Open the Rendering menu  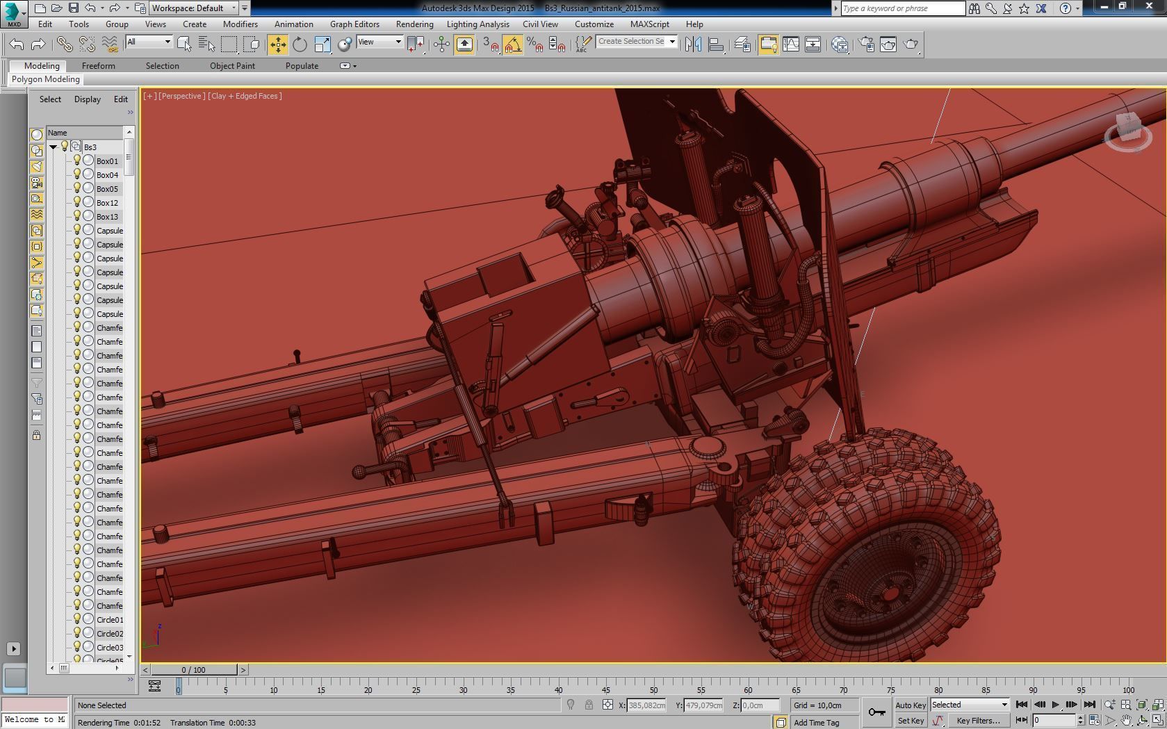coord(414,24)
